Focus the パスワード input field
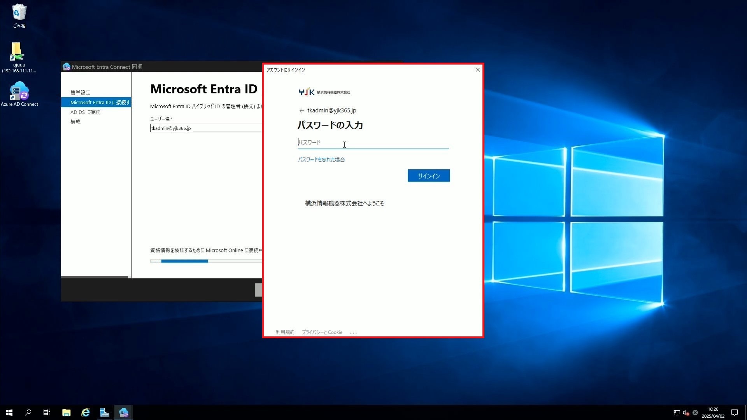Viewport: 747px width, 420px height. click(x=373, y=143)
